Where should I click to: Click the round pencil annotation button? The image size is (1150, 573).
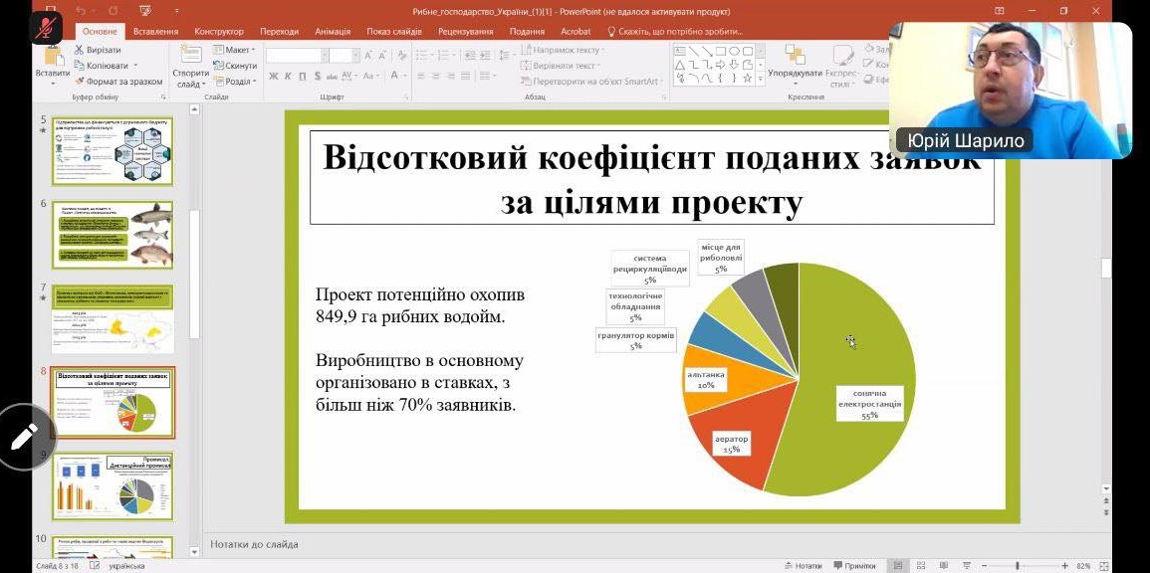click(x=25, y=436)
